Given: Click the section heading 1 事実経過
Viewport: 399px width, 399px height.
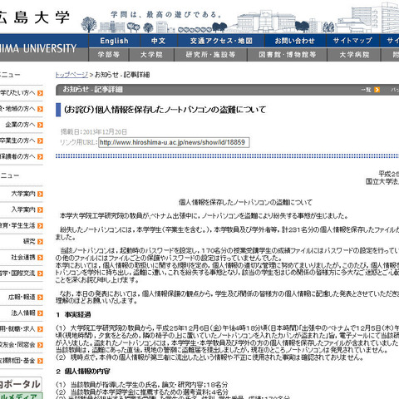Looking at the screenshot, I should tap(73, 314).
